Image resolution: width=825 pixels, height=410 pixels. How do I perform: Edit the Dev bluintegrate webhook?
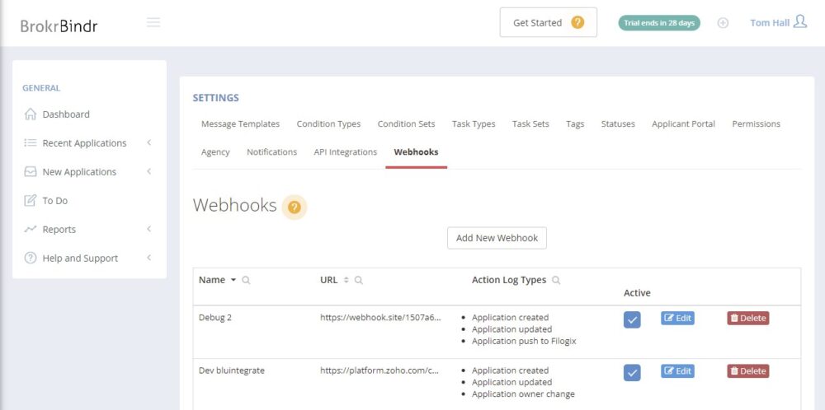click(x=677, y=371)
